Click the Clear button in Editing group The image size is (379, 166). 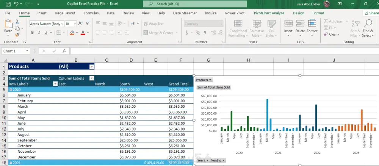tap(332, 34)
